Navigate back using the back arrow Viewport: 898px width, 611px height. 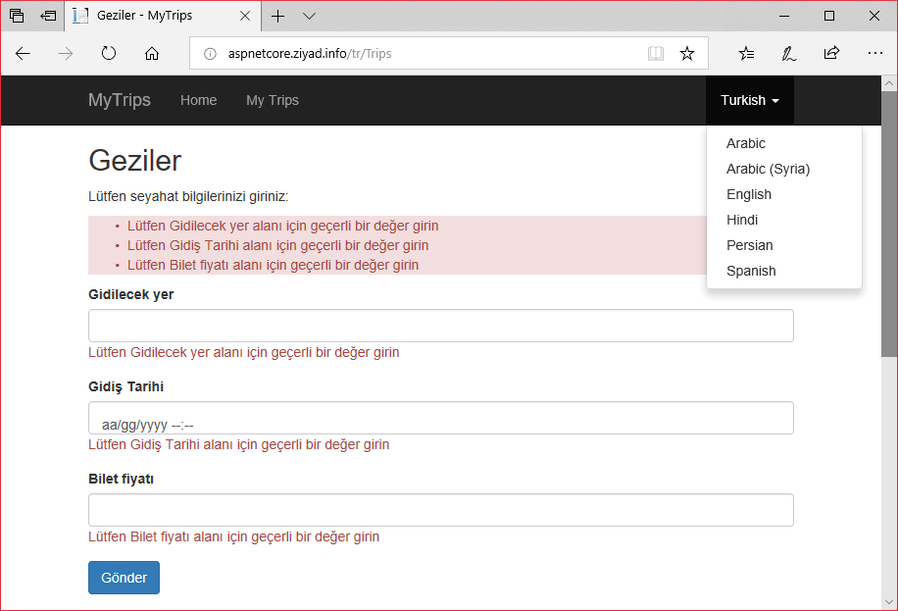22,53
